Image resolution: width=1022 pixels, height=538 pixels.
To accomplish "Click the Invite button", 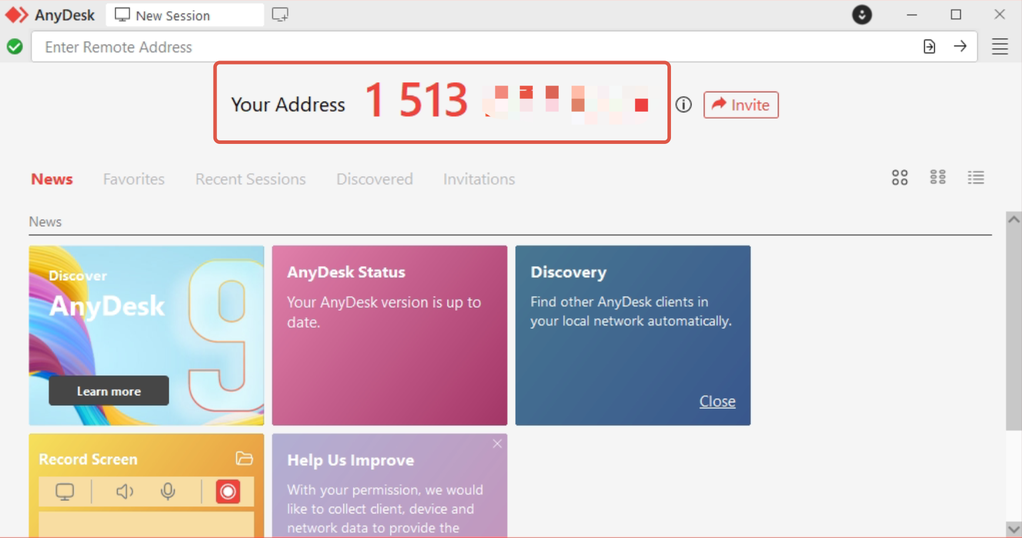I will pyautogui.click(x=740, y=105).
